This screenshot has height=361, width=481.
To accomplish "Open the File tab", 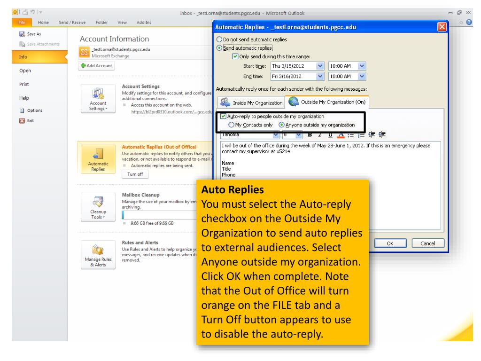I will point(22,23).
